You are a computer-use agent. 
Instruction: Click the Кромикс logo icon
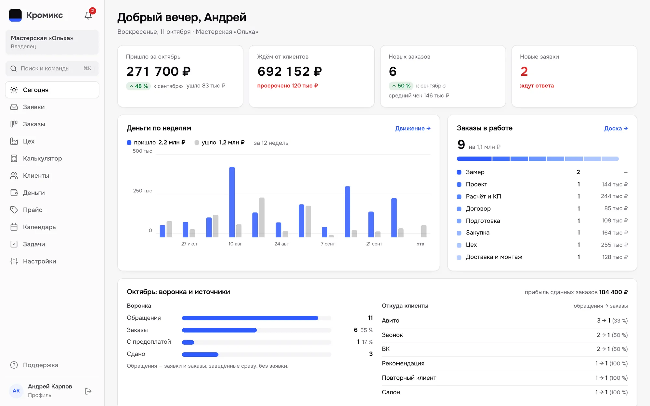15,15
